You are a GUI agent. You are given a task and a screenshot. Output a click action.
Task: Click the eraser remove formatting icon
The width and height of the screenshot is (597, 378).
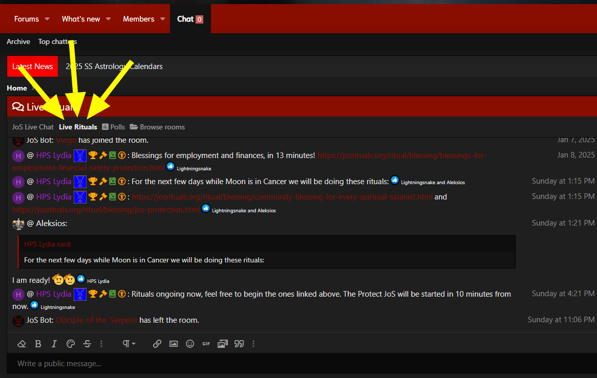(x=22, y=344)
